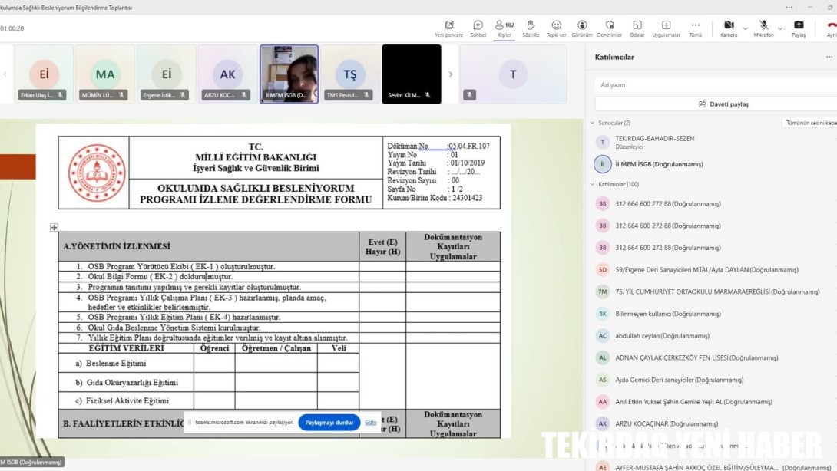Open the Paylaş share button

click(x=799, y=29)
